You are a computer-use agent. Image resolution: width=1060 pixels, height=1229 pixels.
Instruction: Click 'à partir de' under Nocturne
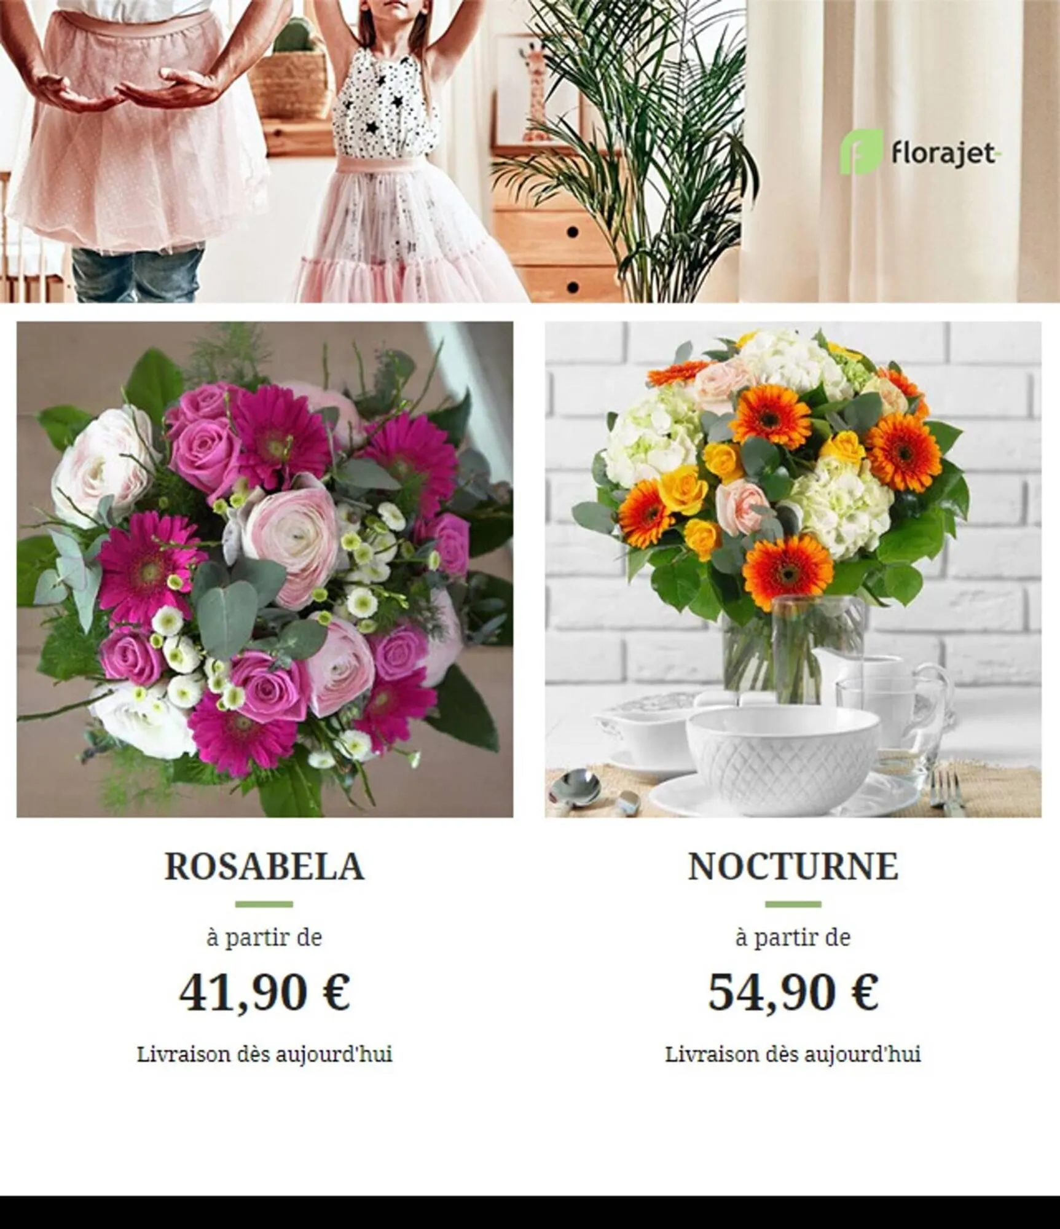[x=793, y=938]
